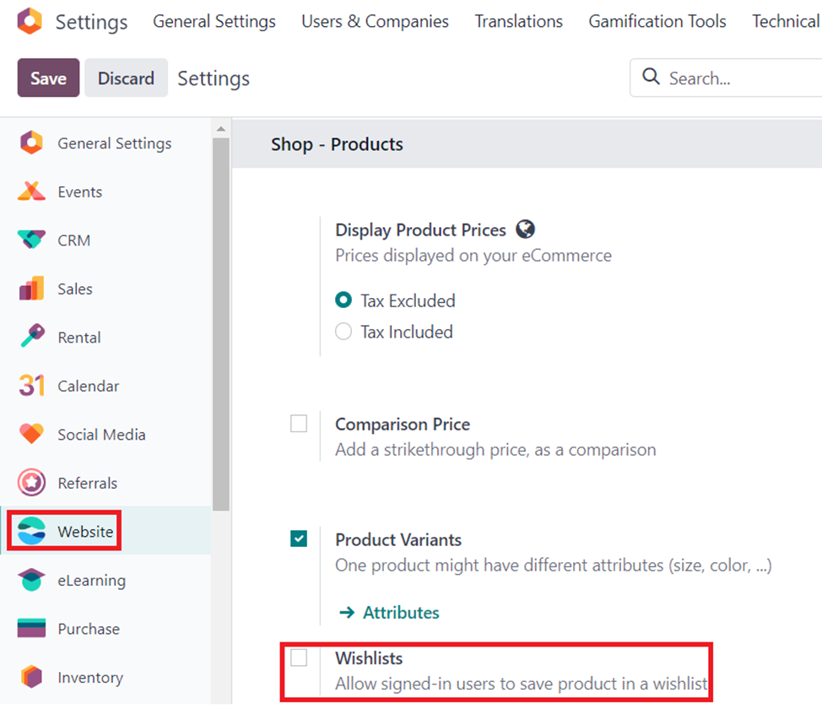Screen dimensions: 822x709
Task: Enable the Wishlists checkbox
Action: click(x=299, y=657)
